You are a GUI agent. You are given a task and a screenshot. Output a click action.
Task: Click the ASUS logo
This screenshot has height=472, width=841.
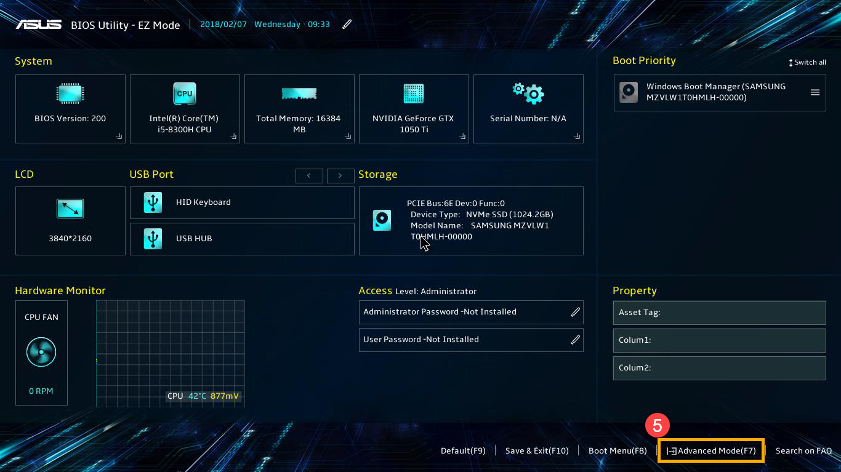pyautogui.click(x=38, y=25)
